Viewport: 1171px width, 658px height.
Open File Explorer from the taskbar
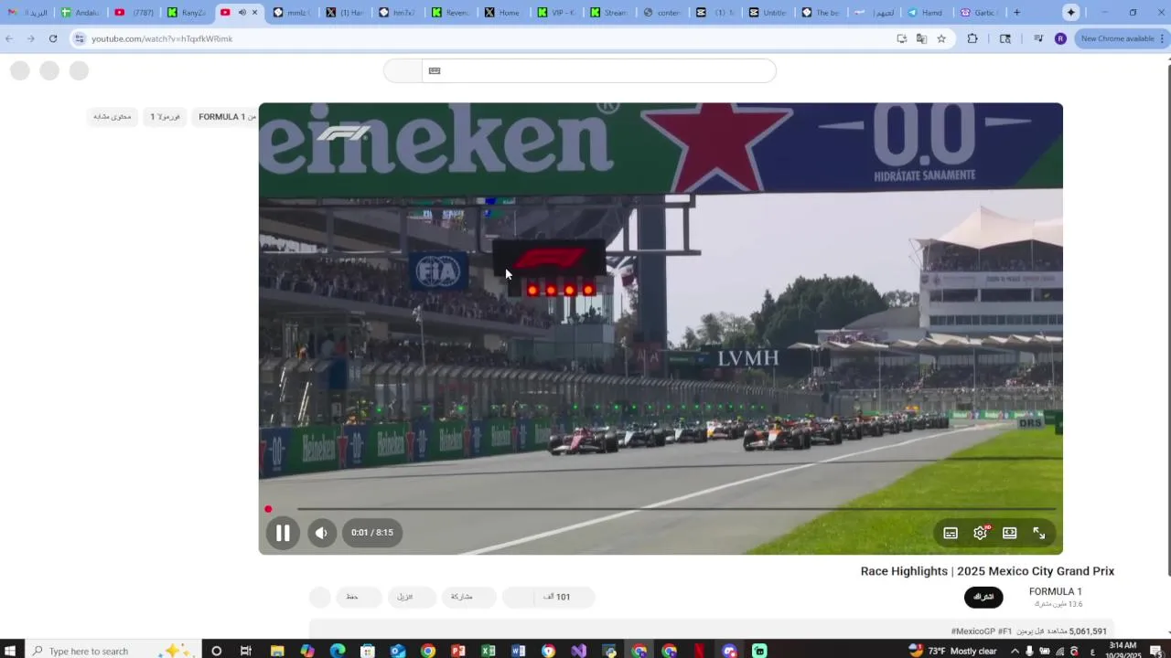(277, 651)
